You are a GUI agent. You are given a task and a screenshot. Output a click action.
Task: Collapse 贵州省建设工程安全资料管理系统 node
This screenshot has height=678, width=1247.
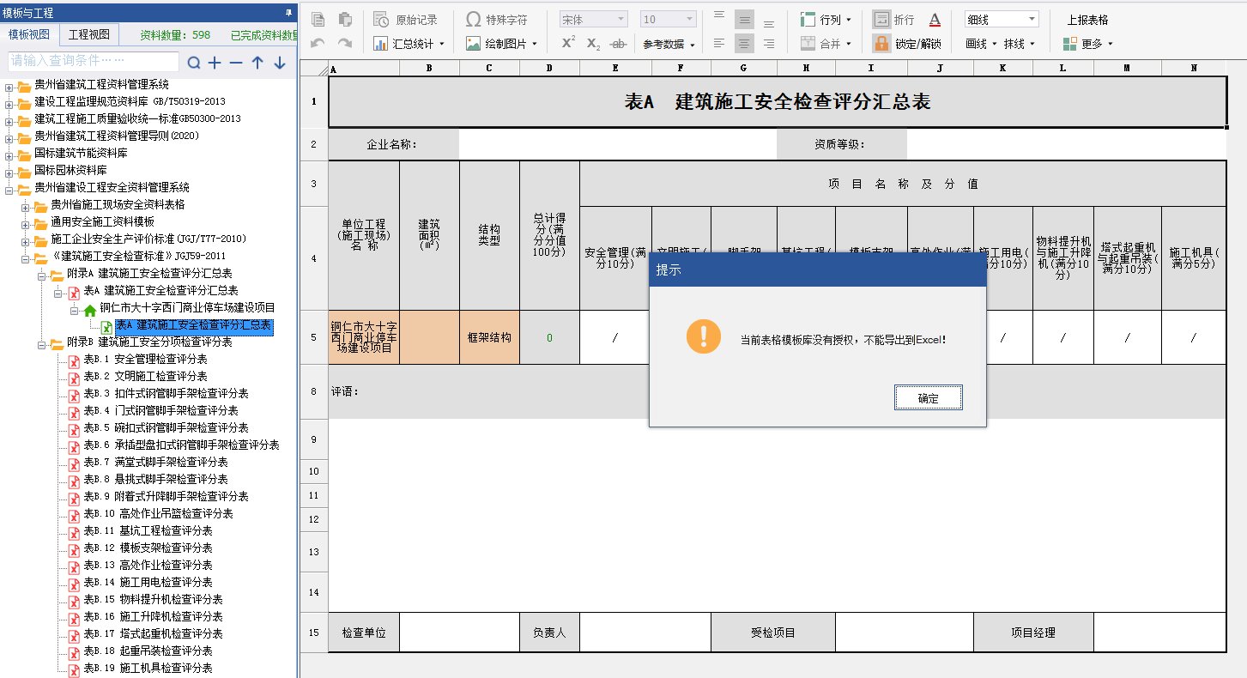click(9, 190)
